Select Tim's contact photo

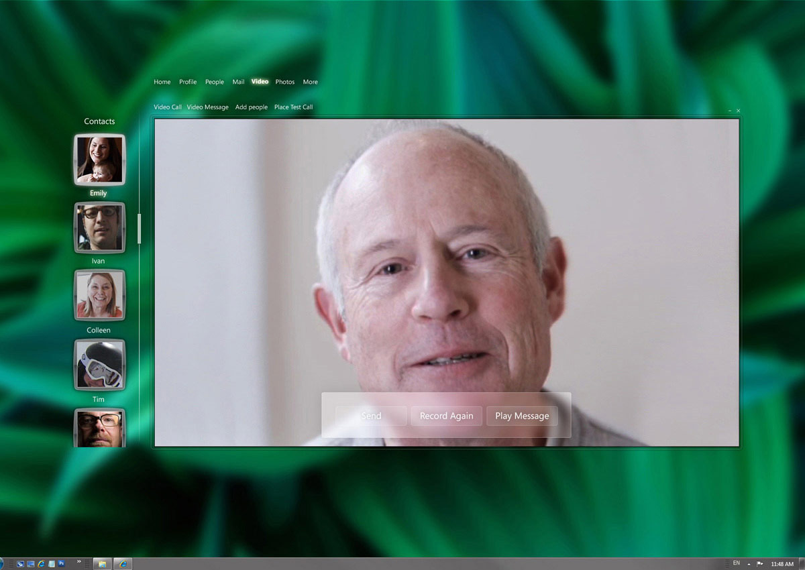[99, 365]
